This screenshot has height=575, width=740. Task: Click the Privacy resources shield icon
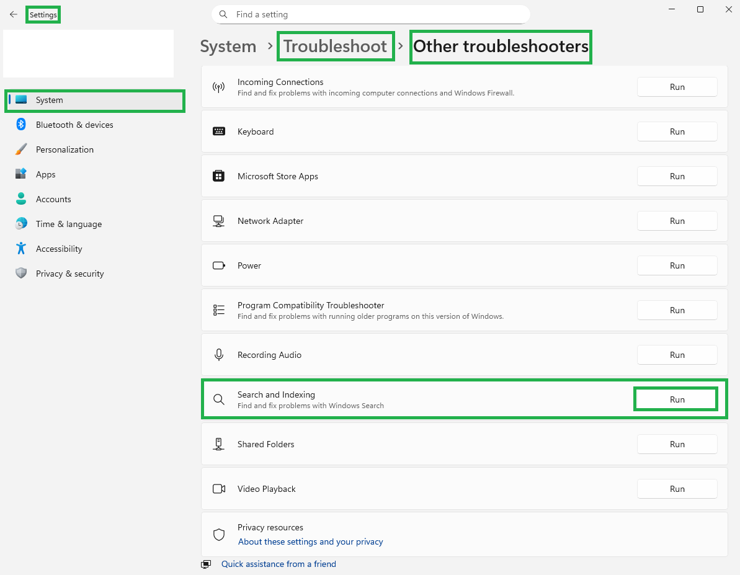pos(218,535)
